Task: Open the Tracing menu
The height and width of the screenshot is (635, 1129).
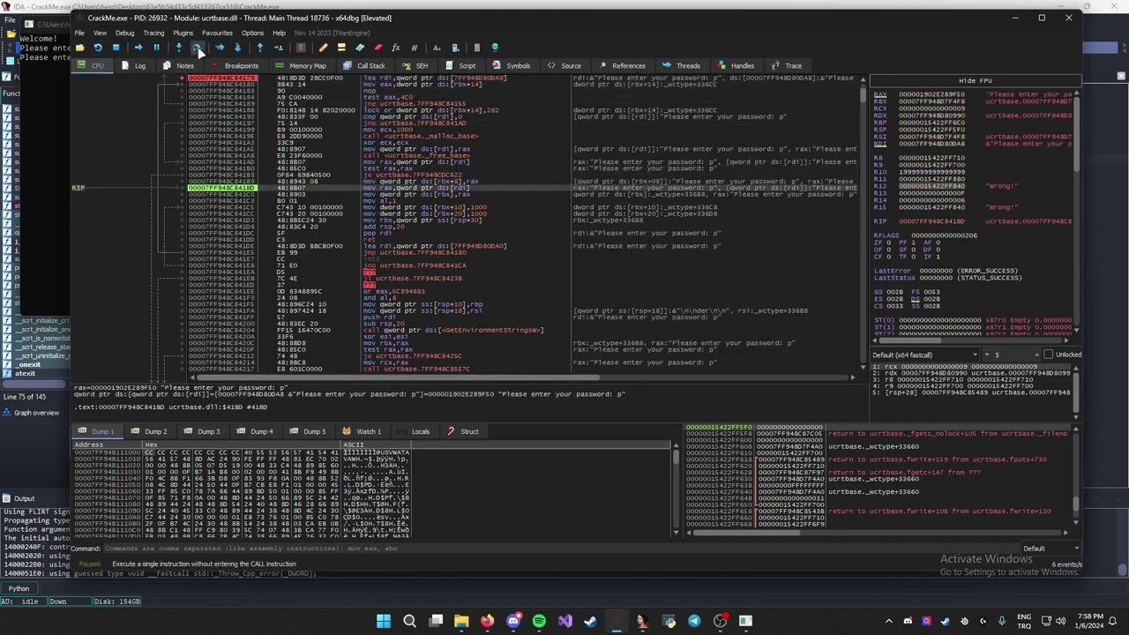Action: click(x=153, y=33)
